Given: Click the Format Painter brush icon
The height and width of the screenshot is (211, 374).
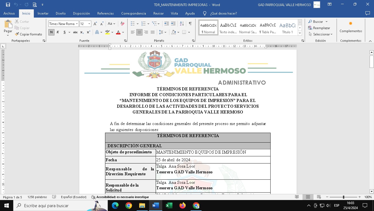Looking at the screenshot, I should (x=17, y=34).
